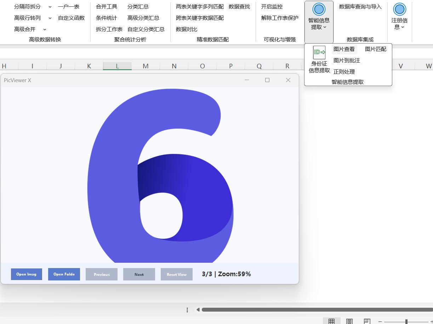The height and width of the screenshot is (324, 433).
Task: Switch to Normal view in status bar
Action: [x=331, y=321]
